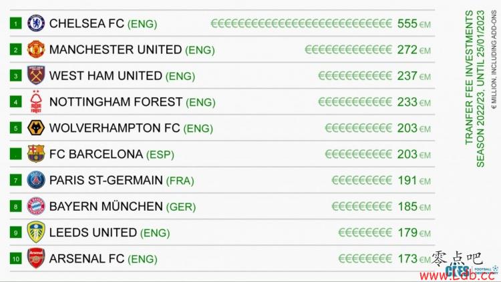Click the CHELSEA FC team name
This screenshot has width=501, height=282.
pos(87,23)
